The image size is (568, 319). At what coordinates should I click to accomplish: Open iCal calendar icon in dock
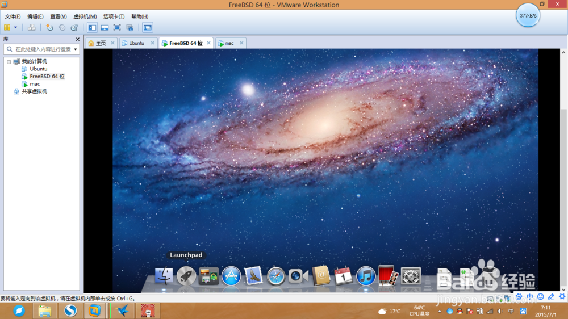coord(343,276)
